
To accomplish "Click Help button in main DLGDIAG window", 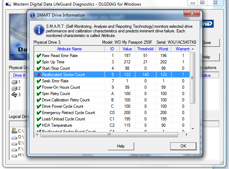I will click(x=211, y=57).
